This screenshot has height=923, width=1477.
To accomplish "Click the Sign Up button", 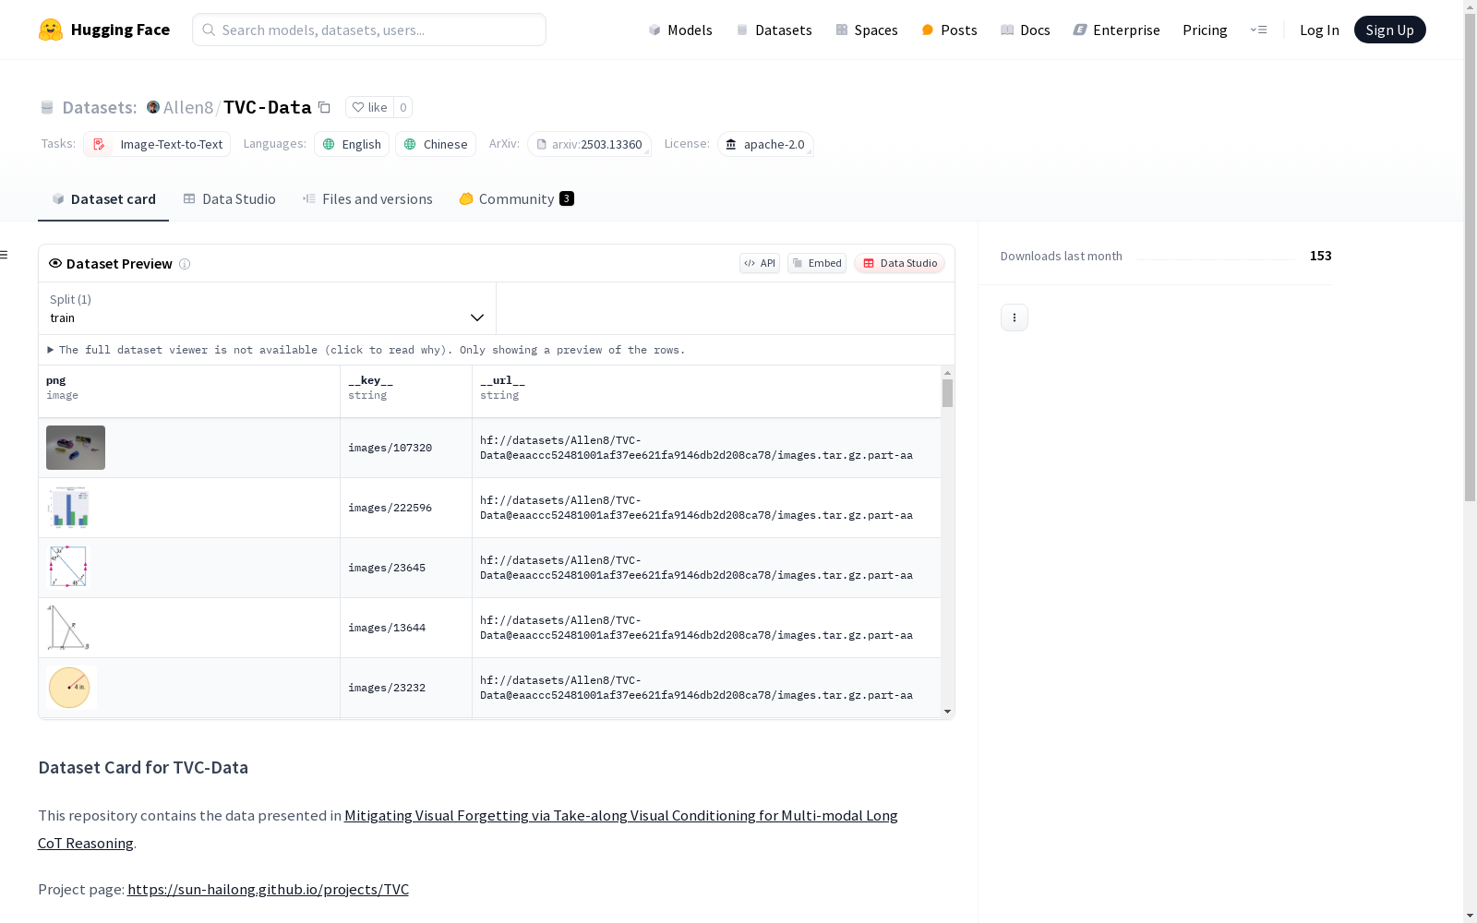I will [x=1389, y=30].
